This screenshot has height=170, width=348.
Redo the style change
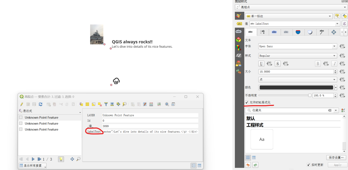coord(255,165)
